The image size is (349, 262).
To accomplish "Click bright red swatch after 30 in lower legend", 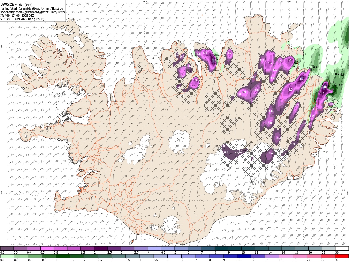I will point(341,256).
